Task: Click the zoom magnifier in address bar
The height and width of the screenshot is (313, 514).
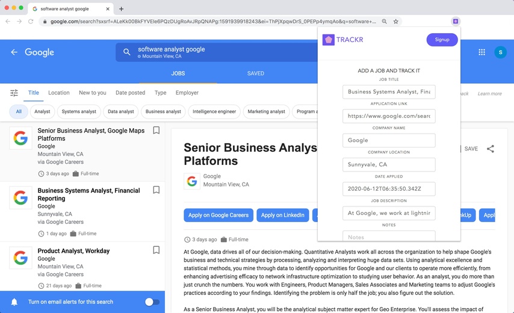Action: click(384, 21)
